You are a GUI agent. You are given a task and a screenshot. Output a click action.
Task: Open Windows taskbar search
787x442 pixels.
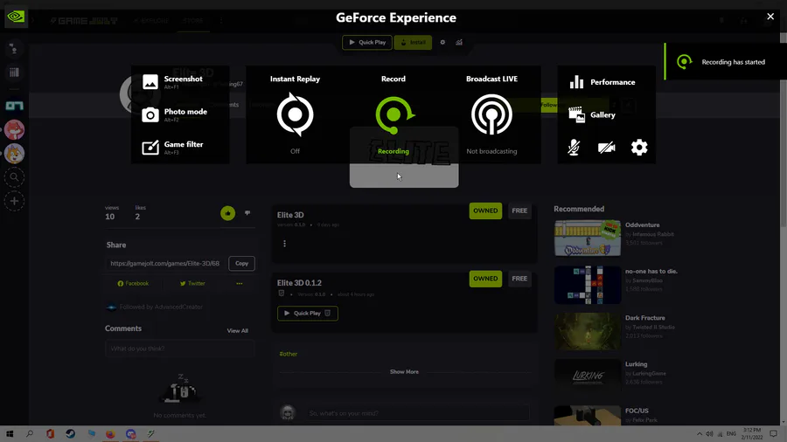click(30, 434)
